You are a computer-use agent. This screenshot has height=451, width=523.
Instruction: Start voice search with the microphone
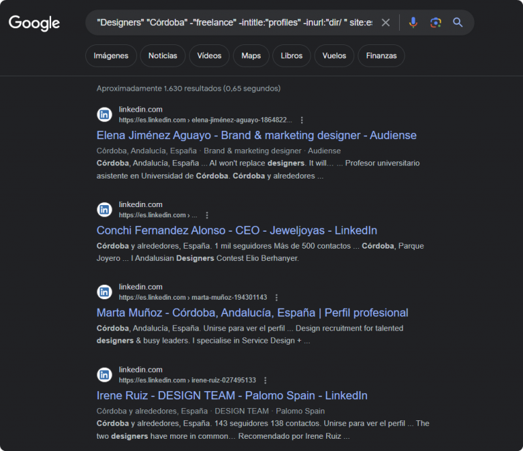click(413, 22)
